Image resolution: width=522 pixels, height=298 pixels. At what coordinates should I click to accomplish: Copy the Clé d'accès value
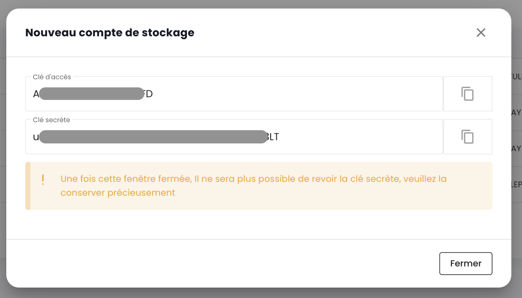pos(467,94)
